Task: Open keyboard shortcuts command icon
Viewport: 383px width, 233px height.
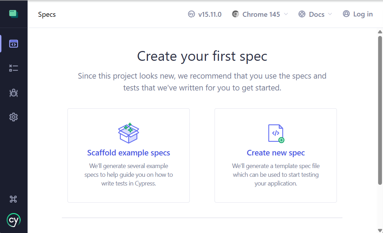Action: pyautogui.click(x=14, y=199)
